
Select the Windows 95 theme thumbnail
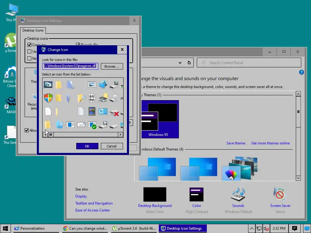(160, 119)
